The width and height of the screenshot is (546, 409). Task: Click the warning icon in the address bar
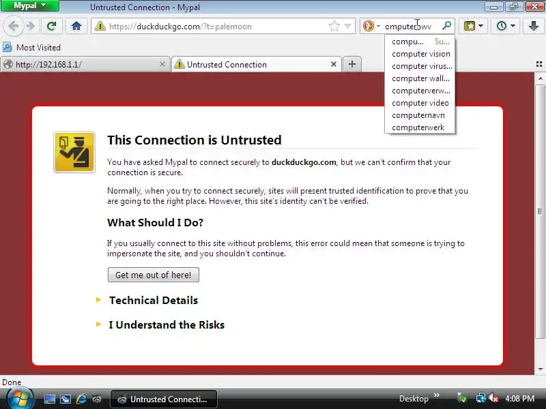point(100,26)
